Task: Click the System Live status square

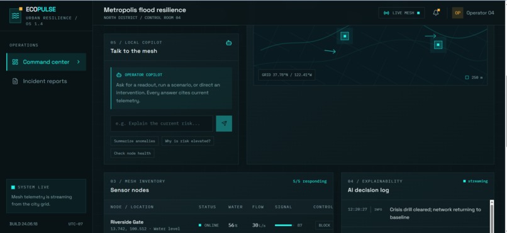Action: [13, 187]
